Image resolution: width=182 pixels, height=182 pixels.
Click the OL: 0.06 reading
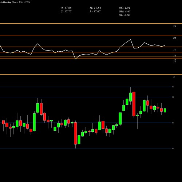click(x=124, y=15)
